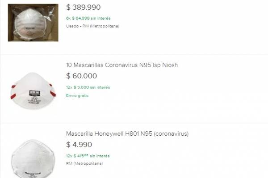This screenshot has width=268, height=178.
Task: Open the boxed mask thumbnail priced $389.990
Action: pyautogui.click(x=33, y=23)
